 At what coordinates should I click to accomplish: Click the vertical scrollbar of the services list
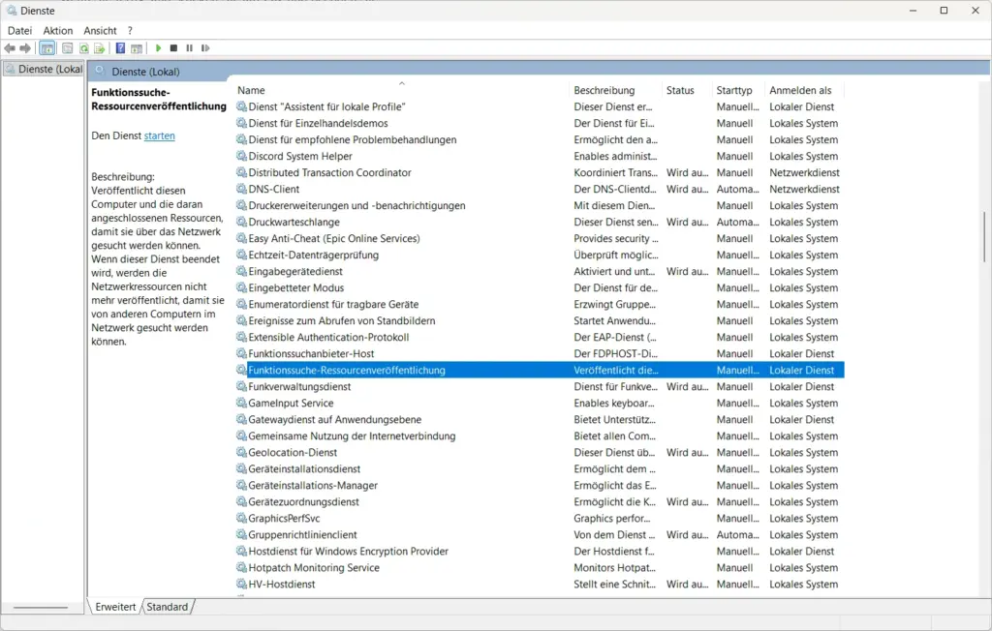[x=984, y=237]
